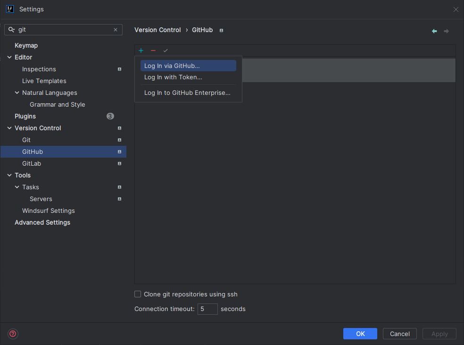Image resolution: width=464 pixels, height=345 pixels.
Task: Click the GitHub breadcrumb title
Action: click(202, 30)
